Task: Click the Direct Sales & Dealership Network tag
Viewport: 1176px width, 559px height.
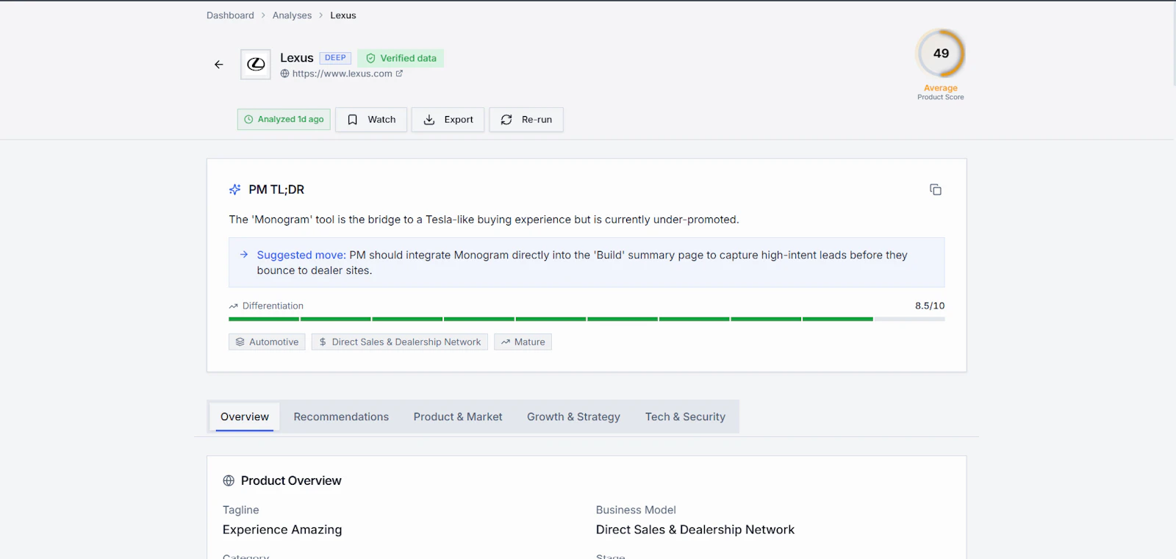Action: click(x=400, y=342)
